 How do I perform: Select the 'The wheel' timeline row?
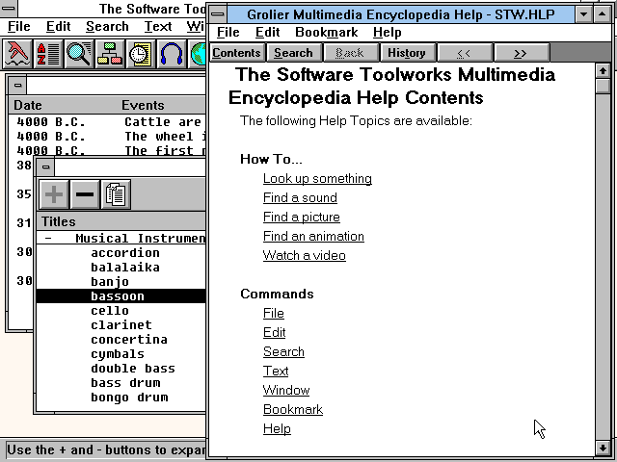107,137
